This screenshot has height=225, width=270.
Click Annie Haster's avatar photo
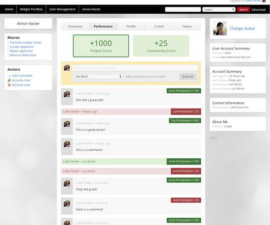(220, 29)
